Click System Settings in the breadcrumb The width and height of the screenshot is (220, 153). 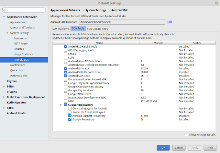click(x=96, y=10)
